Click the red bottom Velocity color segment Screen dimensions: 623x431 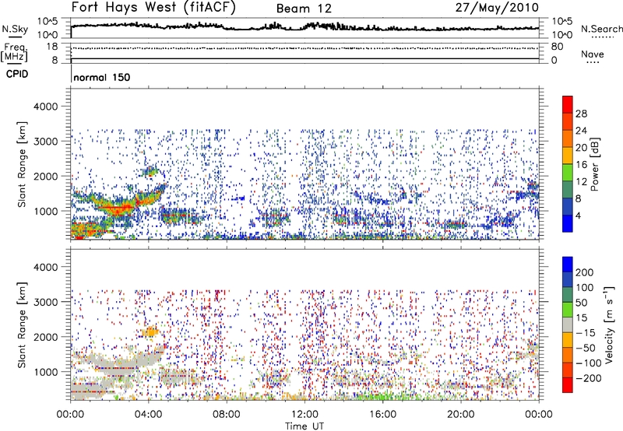[568, 385]
